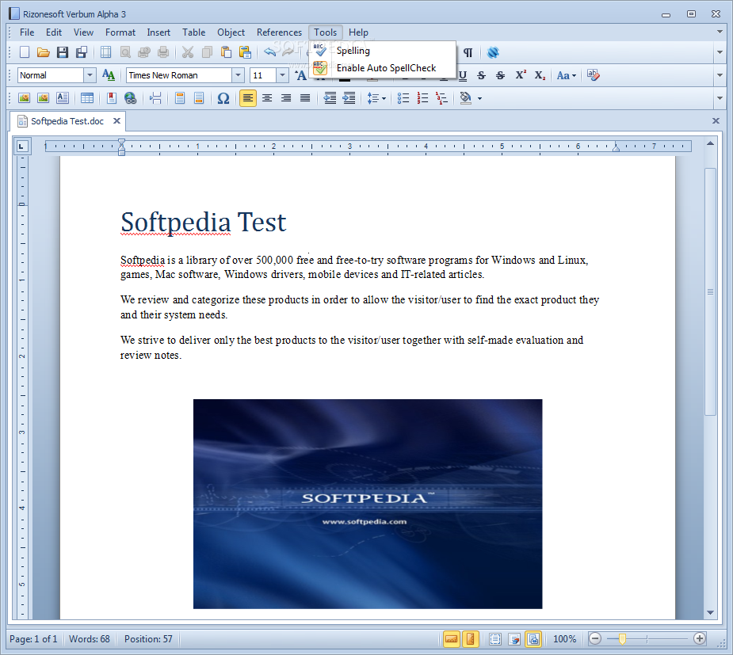Screen dimensions: 733x655
Task: Expand the formatting toolbar overflow arrow
Action: (720, 75)
